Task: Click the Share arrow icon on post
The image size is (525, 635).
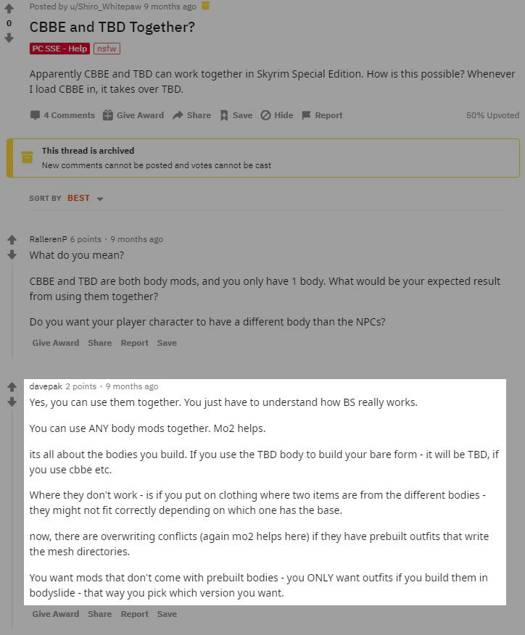Action: pos(178,115)
